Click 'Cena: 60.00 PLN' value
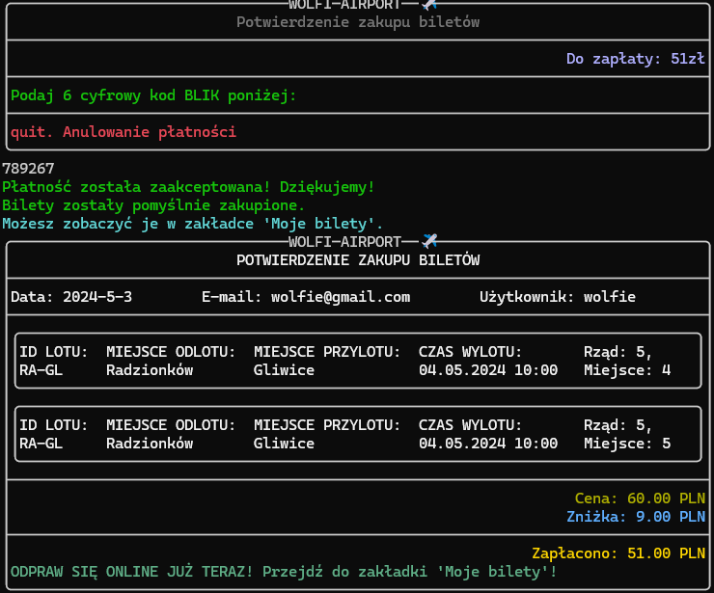Image resolution: width=714 pixels, height=593 pixels. (x=640, y=499)
